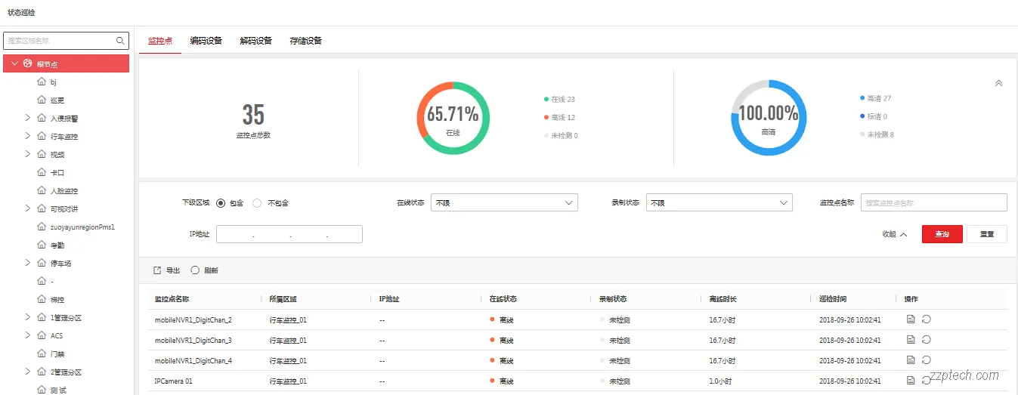Expand the 停车场 tree node
1018x395 pixels.
click(28, 263)
